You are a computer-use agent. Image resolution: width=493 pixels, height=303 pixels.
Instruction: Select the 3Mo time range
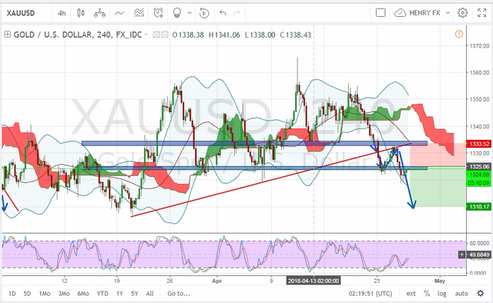click(64, 294)
